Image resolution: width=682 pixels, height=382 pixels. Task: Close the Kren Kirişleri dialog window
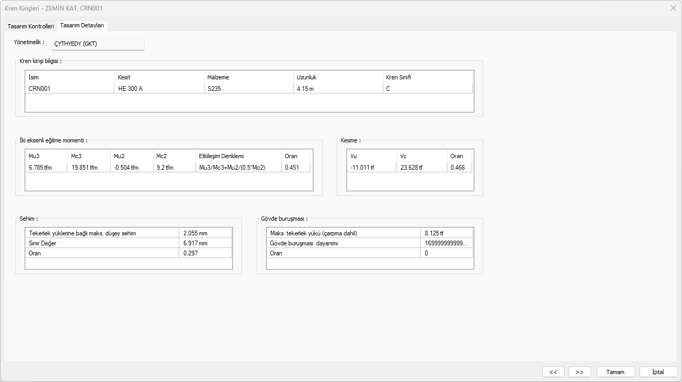pyautogui.click(x=673, y=8)
